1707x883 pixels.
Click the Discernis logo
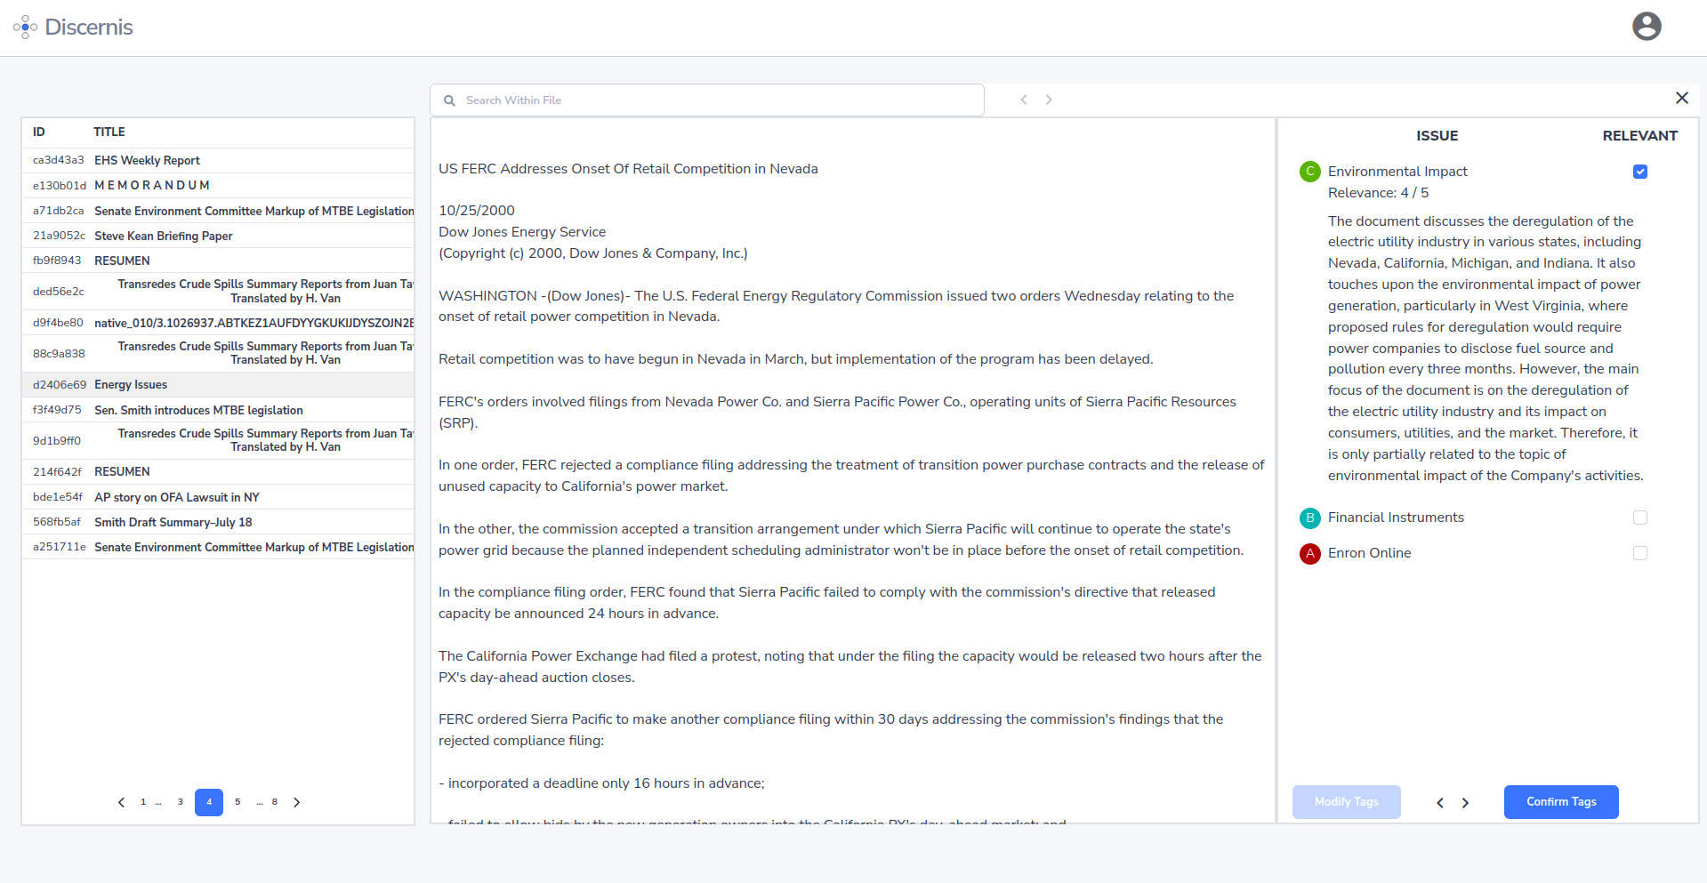click(x=73, y=28)
